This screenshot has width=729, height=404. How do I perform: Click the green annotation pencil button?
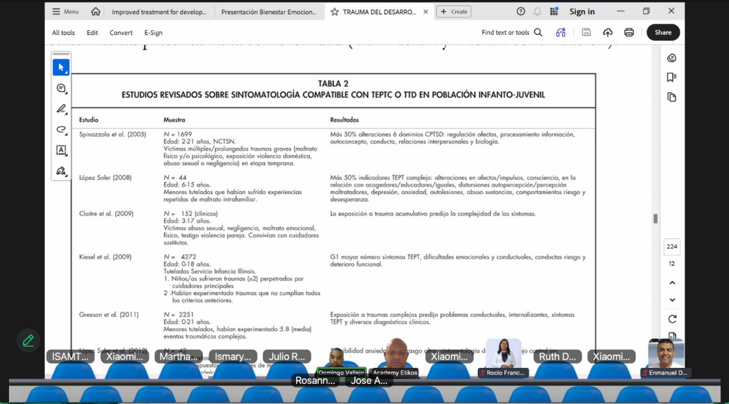[x=28, y=340]
